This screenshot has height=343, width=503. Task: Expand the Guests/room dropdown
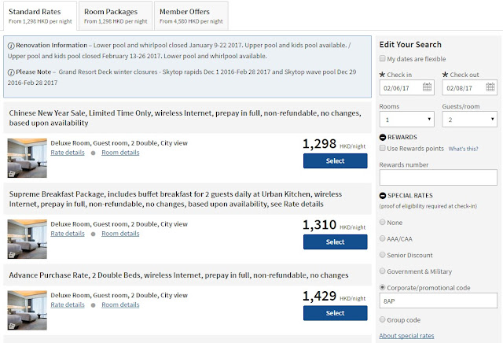click(x=470, y=120)
